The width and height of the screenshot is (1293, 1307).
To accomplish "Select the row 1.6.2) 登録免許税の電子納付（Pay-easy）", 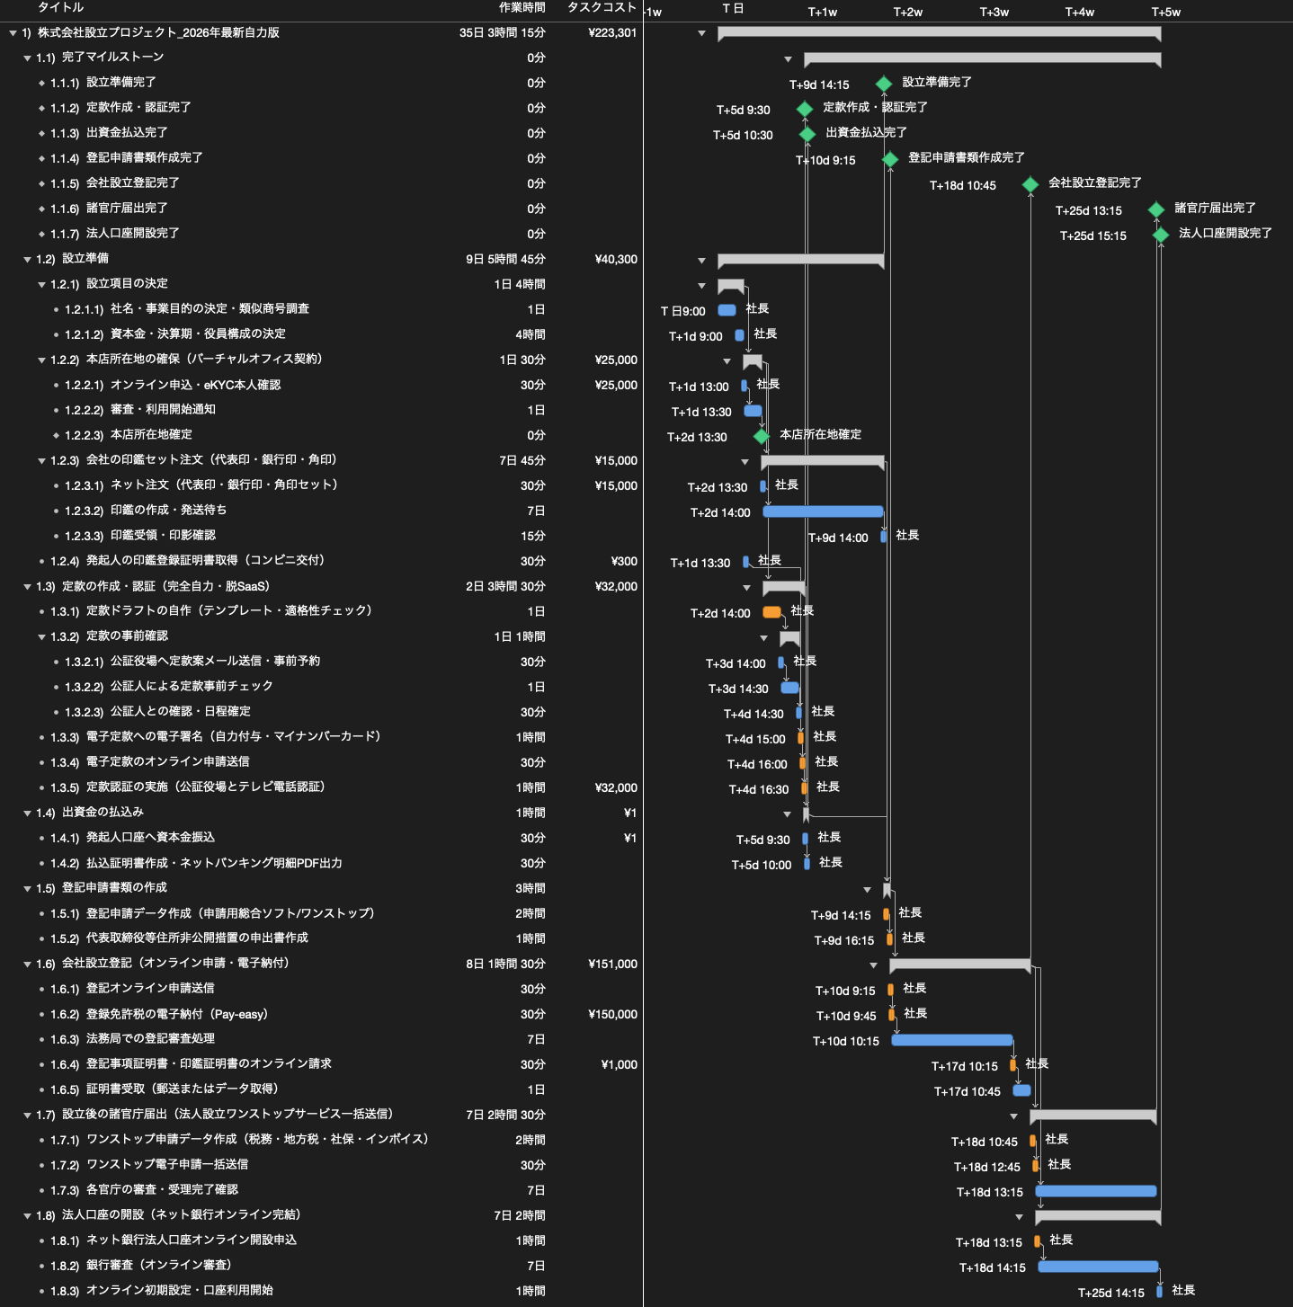I will 321,1015.
